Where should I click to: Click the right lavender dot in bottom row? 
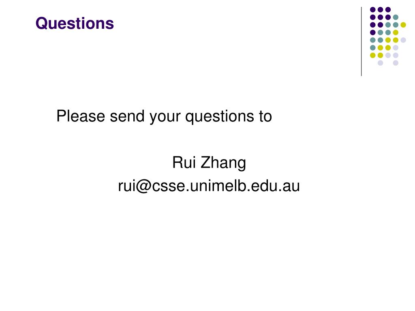(396, 63)
